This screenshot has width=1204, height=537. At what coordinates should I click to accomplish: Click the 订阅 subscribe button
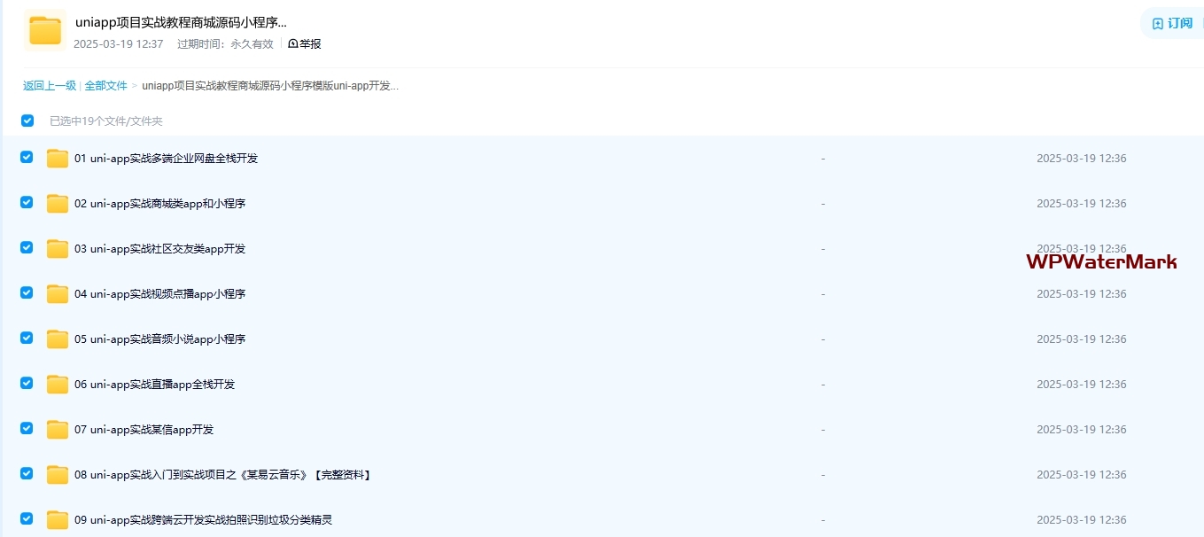pos(1172,24)
